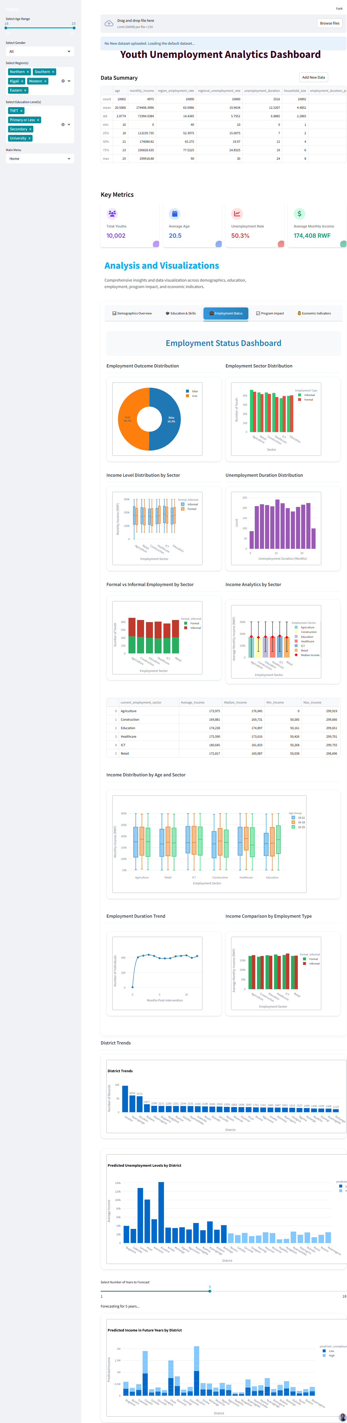
Task: Click the ICT row in the sector income table
Action: click(223, 745)
